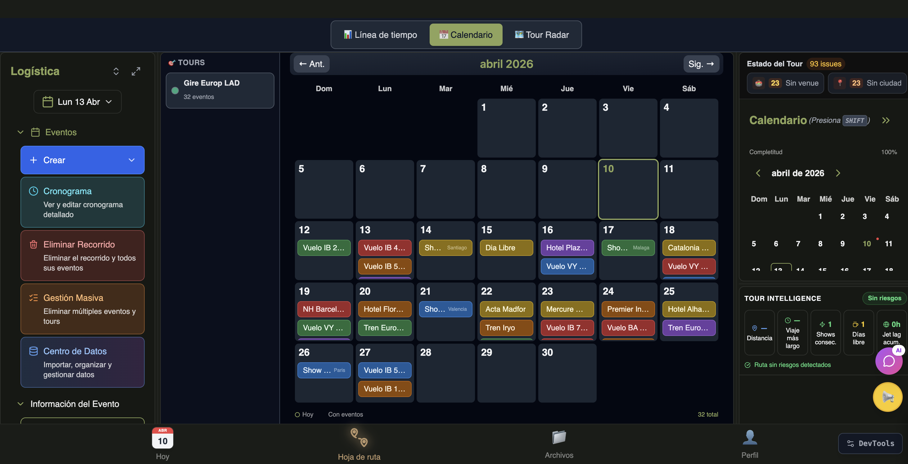
Task: Open Vuelo IB event on day 12
Action: click(323, 248)
